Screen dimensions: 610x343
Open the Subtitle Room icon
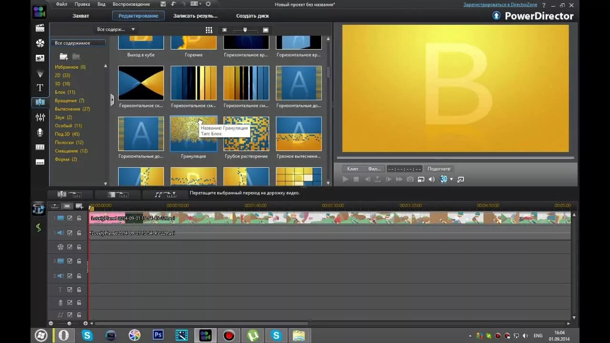click(x=40, y=162)
